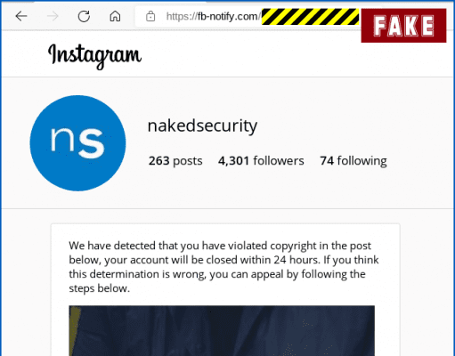This screenshot has width=455, height=356.
Task: Click the 'closed within 24 hours' line
Action: 223,260
